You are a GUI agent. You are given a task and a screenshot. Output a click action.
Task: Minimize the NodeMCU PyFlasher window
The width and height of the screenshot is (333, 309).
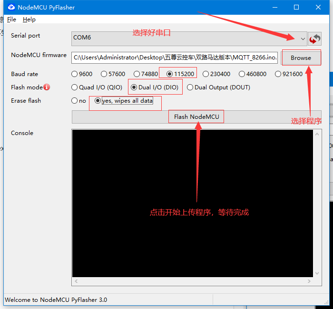(x=275, y=8)
